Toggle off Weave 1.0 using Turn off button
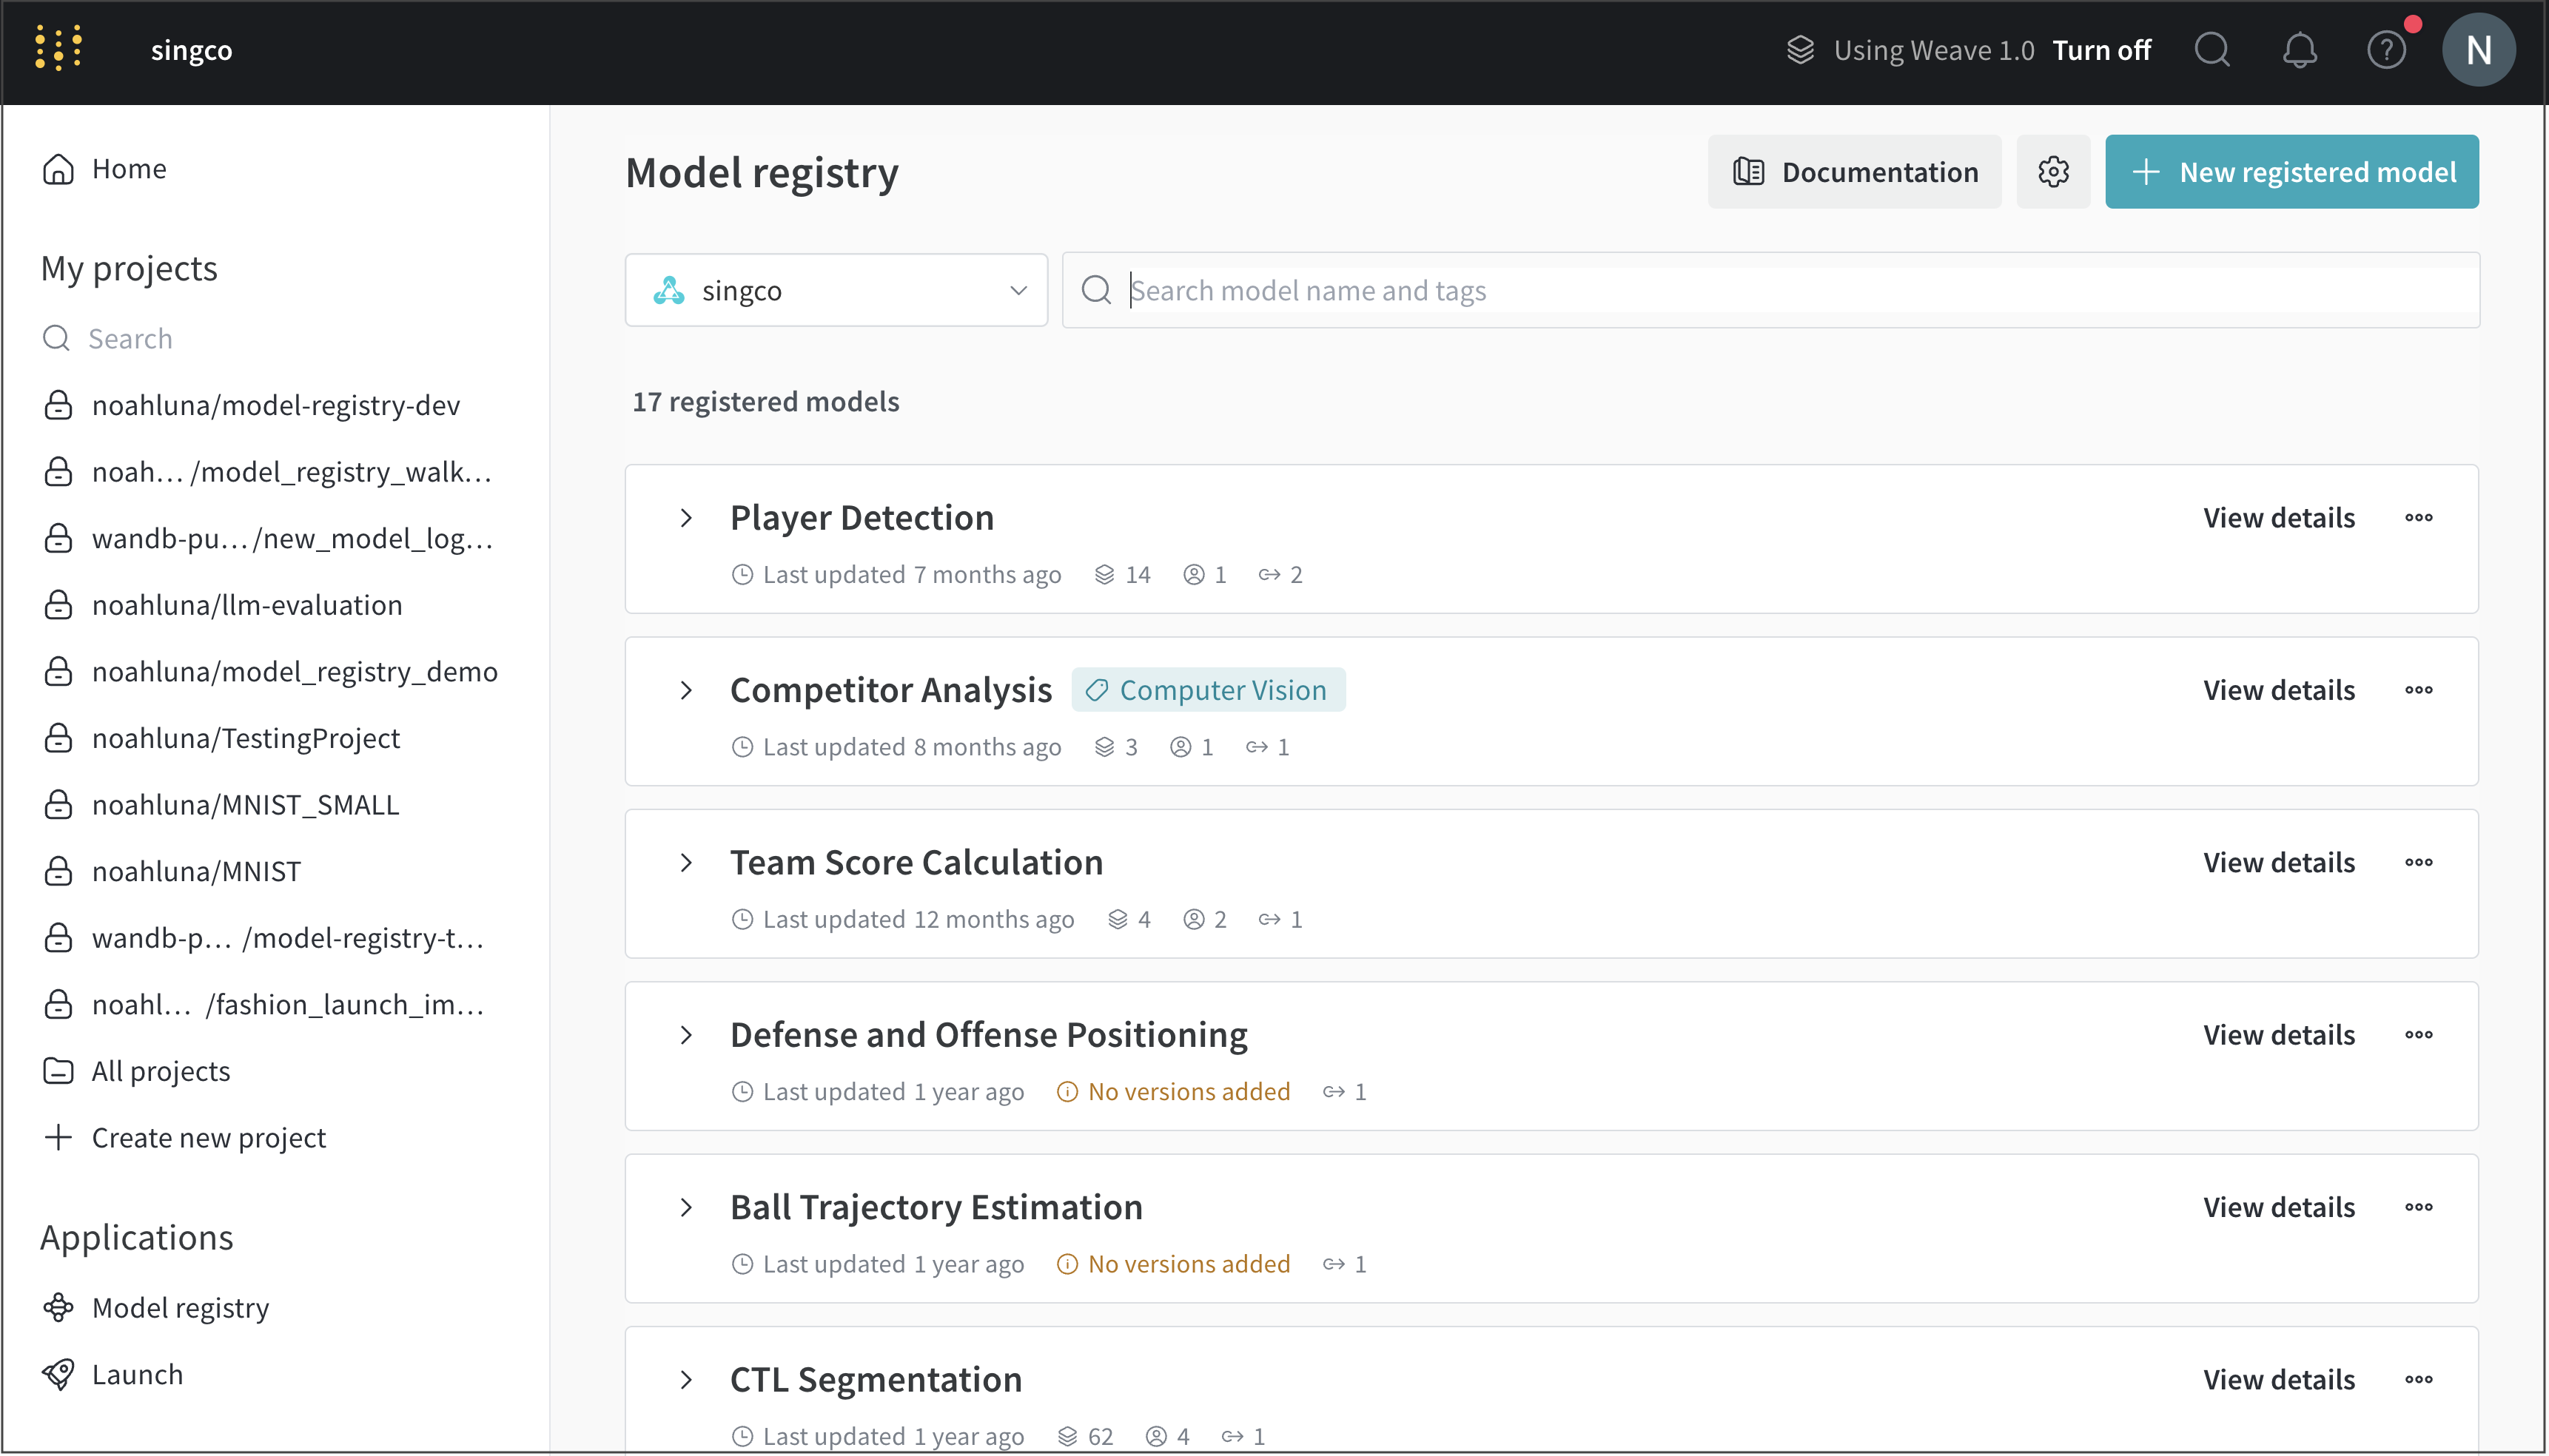 (x=2104, y=49)
